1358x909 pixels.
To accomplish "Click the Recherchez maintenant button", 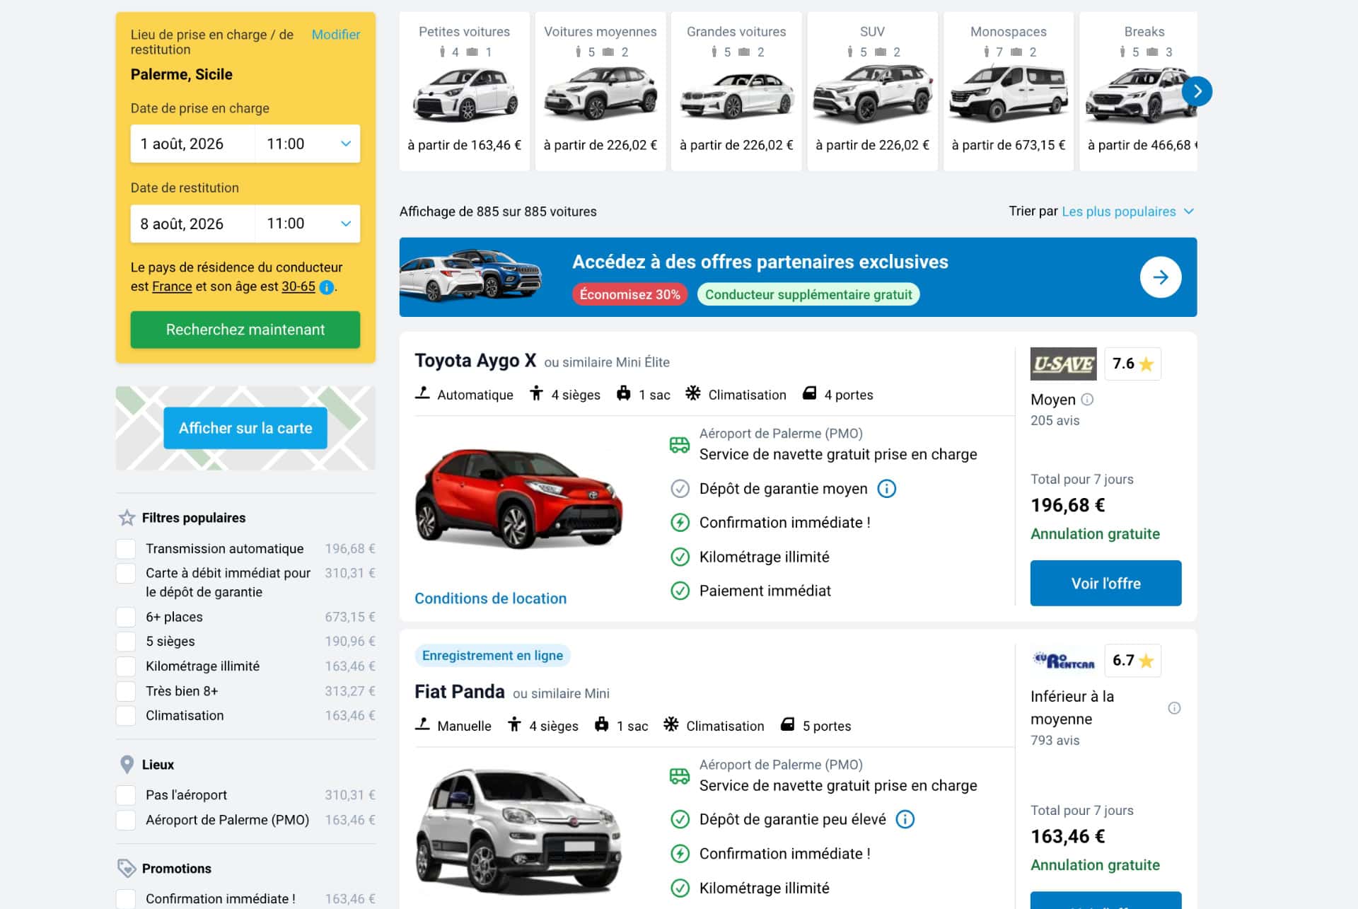I will coord(245,330).
